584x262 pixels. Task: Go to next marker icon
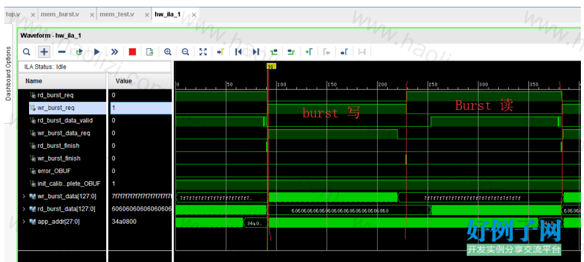pyautogui.click(x=344, y=52)
